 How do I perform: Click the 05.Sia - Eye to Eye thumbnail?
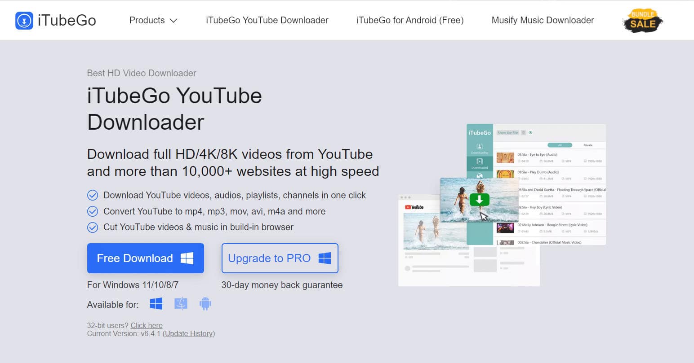(505, 157)
